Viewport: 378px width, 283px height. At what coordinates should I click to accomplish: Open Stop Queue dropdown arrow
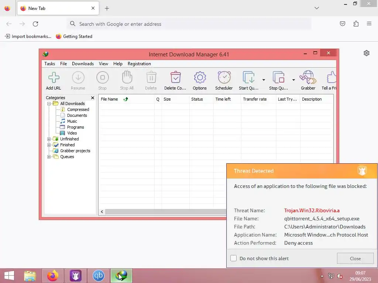[x=293, y=80]
